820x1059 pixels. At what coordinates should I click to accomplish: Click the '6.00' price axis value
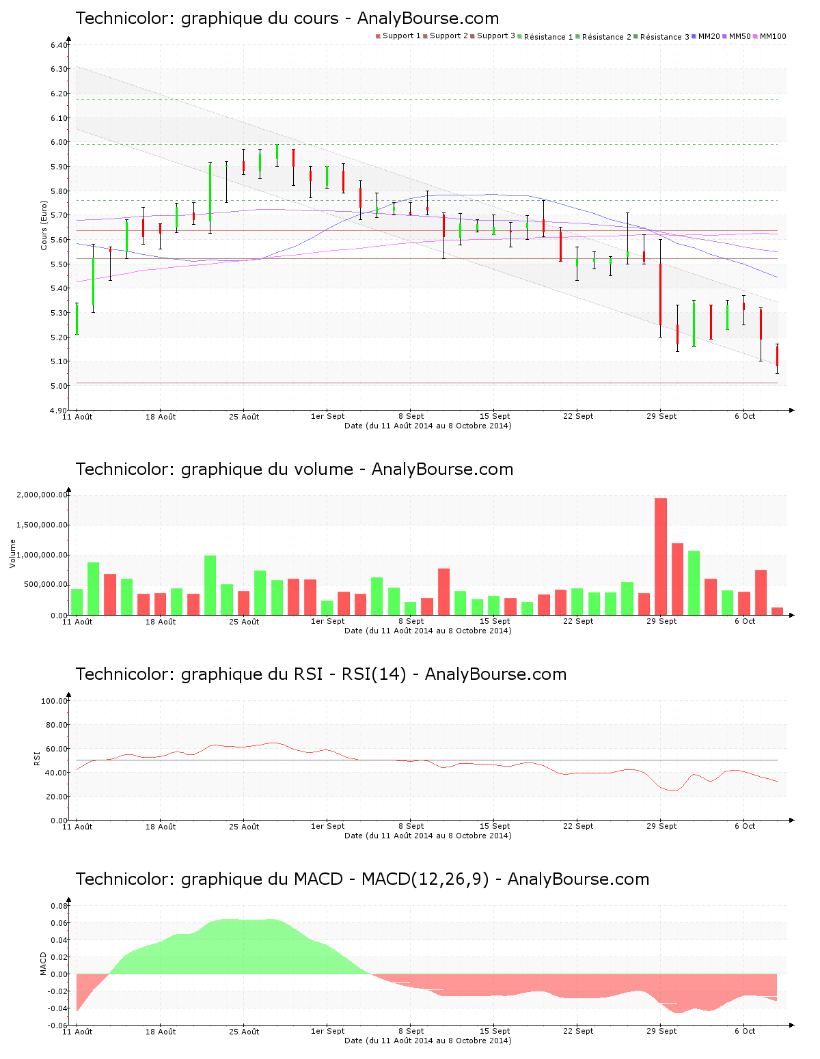(59, 142)
